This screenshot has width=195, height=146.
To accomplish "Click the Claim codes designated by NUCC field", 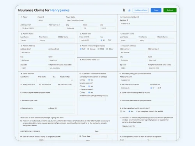I will click(92, 99).
